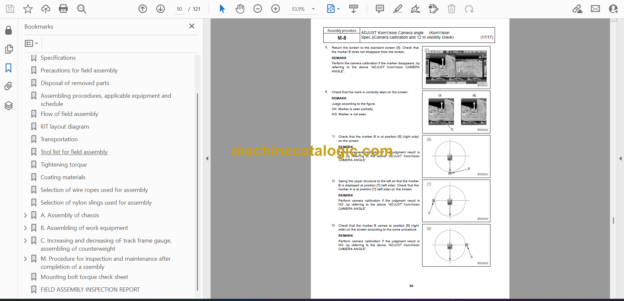Screen dimensions: 624x301
Task: Click the trash delete icon
Action: click(x=451, y=9)
